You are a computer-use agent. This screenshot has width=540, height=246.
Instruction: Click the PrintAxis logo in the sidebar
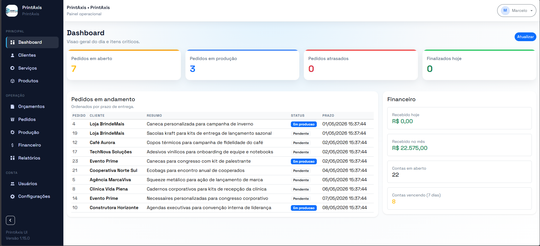(x=12, y=11)
